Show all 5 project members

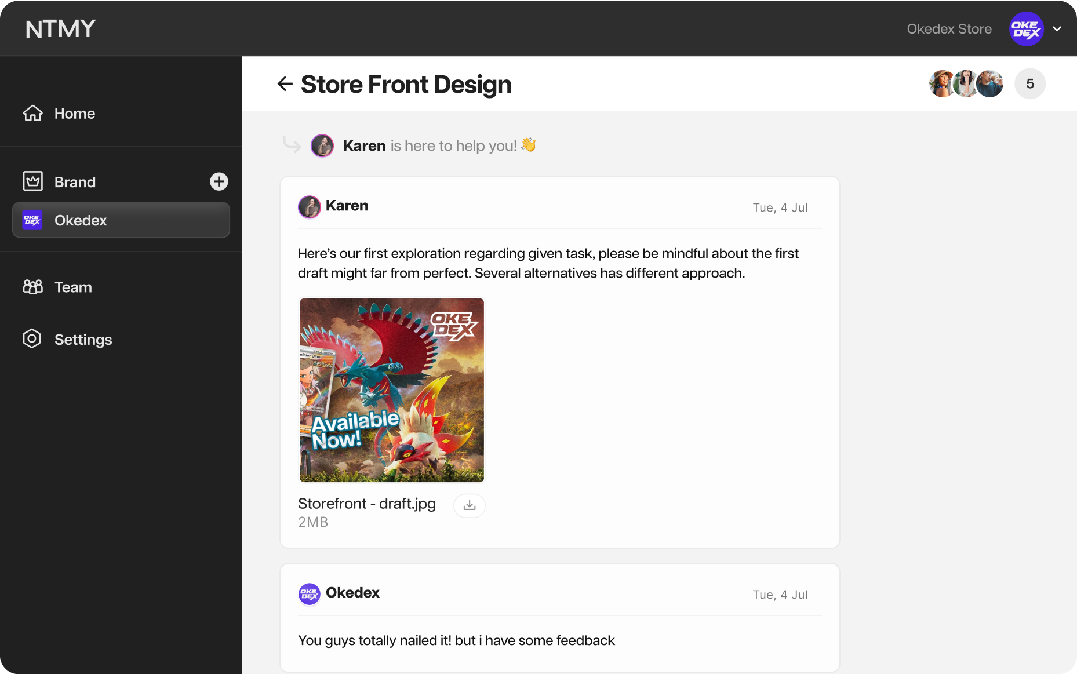(1029, 84)
